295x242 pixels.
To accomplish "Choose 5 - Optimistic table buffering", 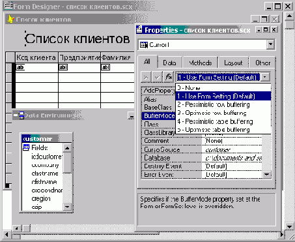I will click(223, 130).
